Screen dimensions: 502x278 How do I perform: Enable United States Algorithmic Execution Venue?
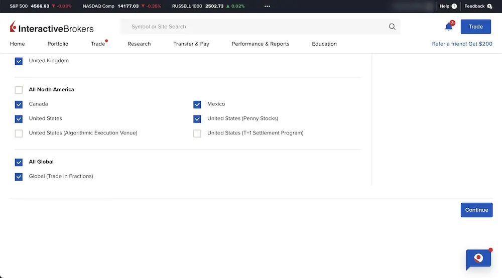tap(19, 133)
